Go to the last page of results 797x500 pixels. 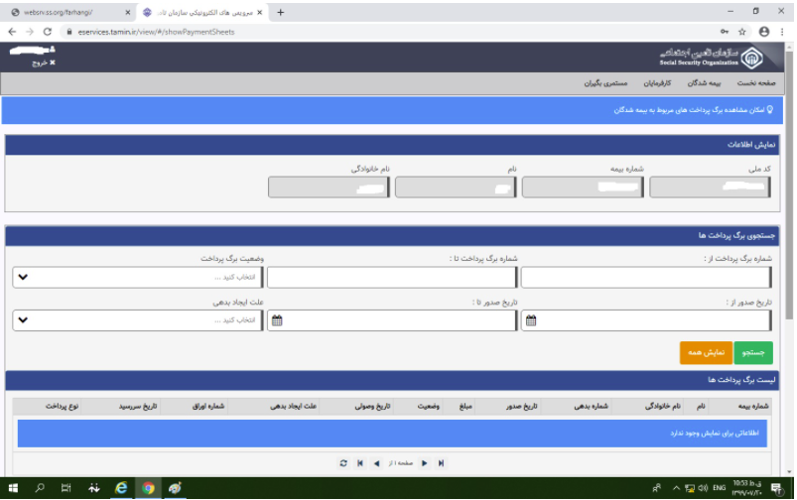tap(441, 463)
